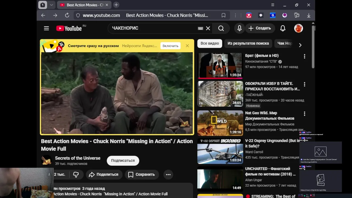Expand the tab group dropdown arrow
The height and width of the screenshot is (198, 352).
coord(51,5)
